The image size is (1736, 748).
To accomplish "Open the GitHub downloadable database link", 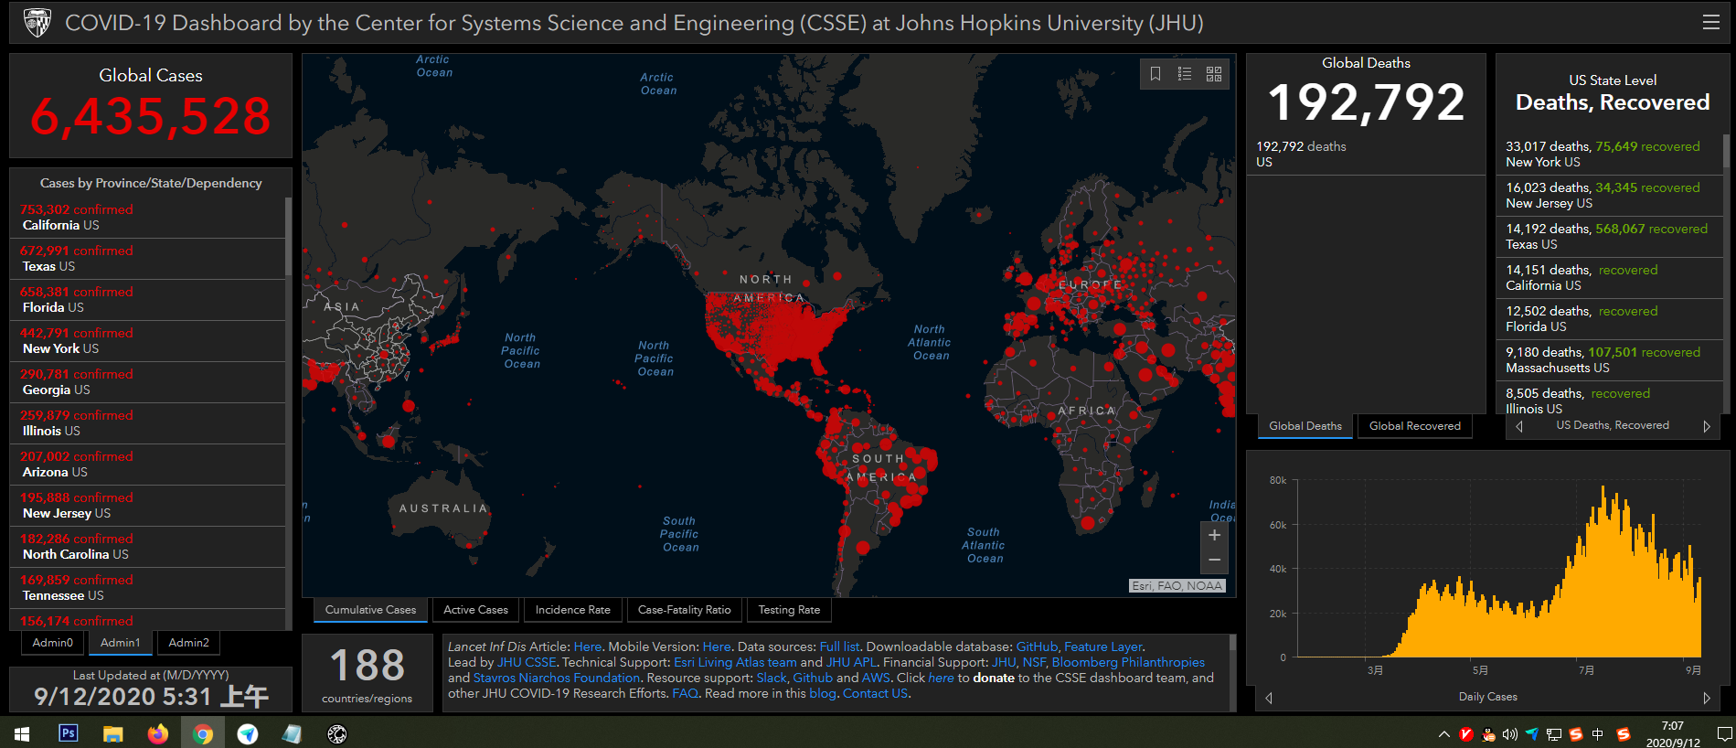I will coord(1037,647).
